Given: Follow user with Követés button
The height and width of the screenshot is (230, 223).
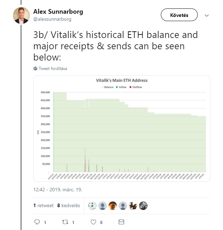Looking at the screenshot, I should pos(179,15).
